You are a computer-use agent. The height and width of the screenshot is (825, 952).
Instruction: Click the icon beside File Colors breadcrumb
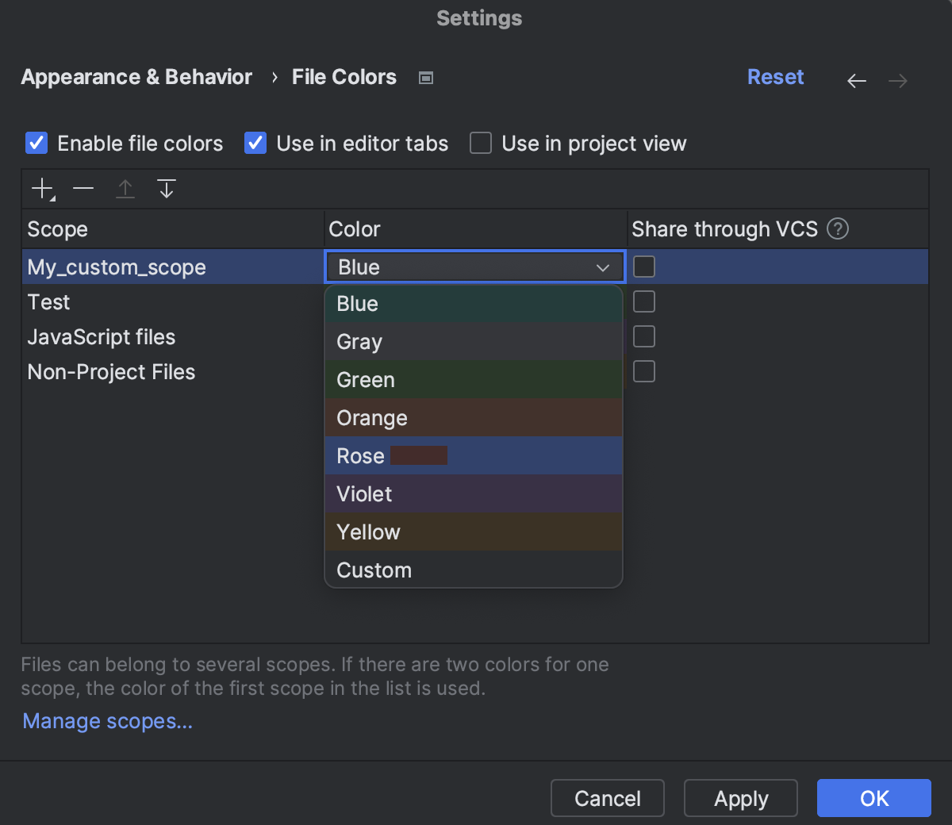(425, 77)
